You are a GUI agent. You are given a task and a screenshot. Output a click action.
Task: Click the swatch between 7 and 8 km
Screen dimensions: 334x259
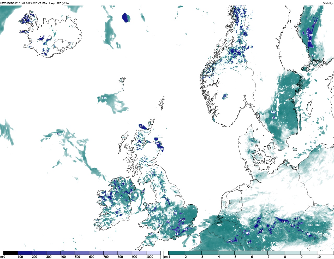[276, 253]
